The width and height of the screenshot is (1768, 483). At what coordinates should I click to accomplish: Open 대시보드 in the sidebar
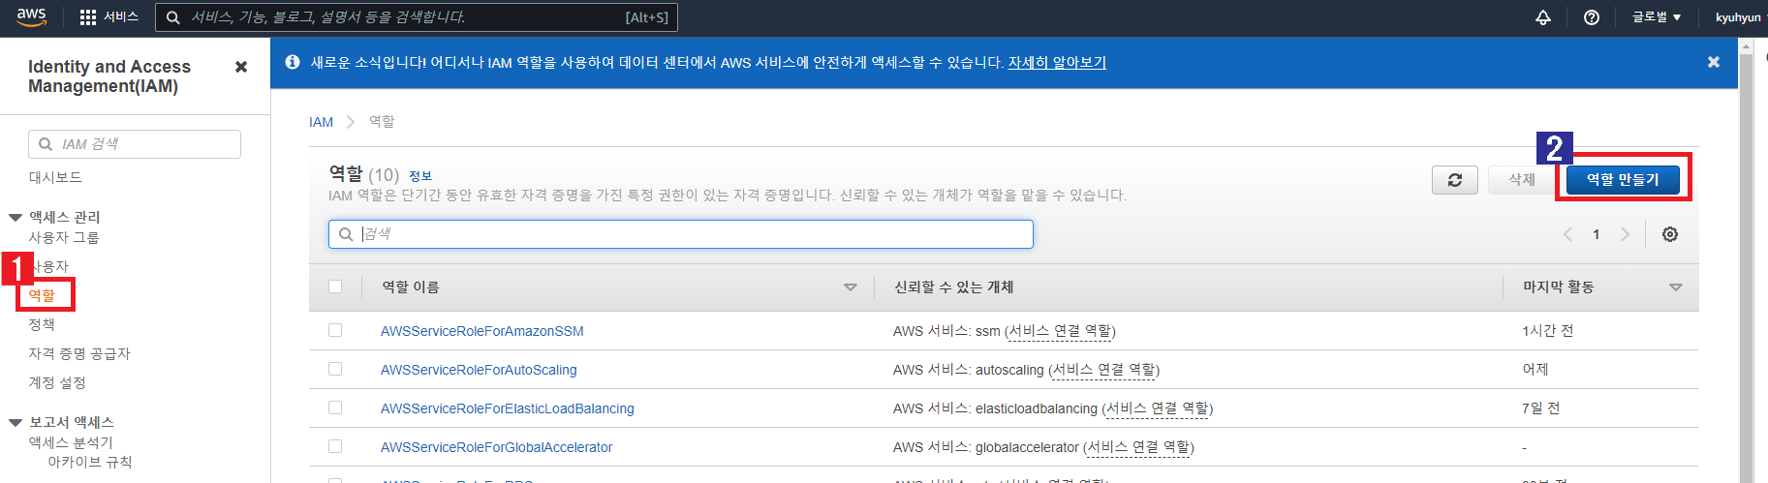(55, 177)
